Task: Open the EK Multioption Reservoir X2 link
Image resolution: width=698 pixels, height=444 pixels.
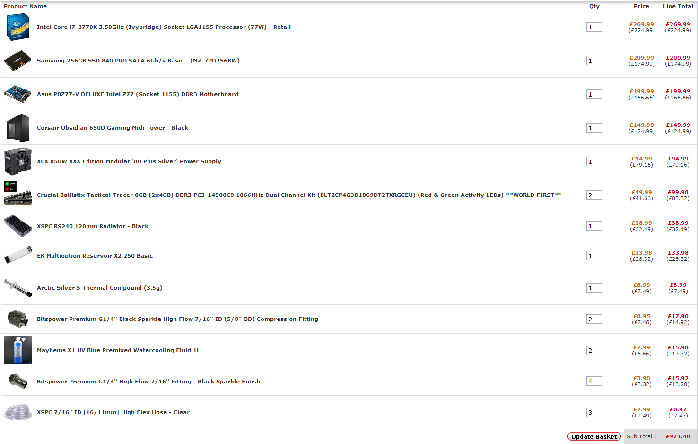Action: (x=95, y=256)
